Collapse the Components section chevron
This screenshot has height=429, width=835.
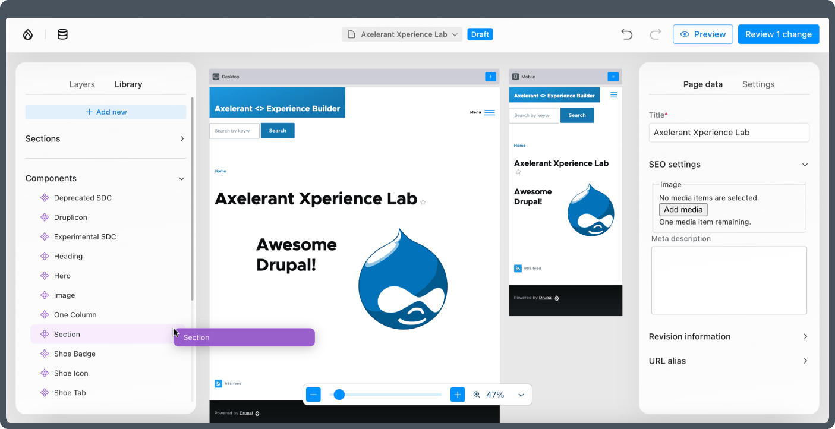181,178
